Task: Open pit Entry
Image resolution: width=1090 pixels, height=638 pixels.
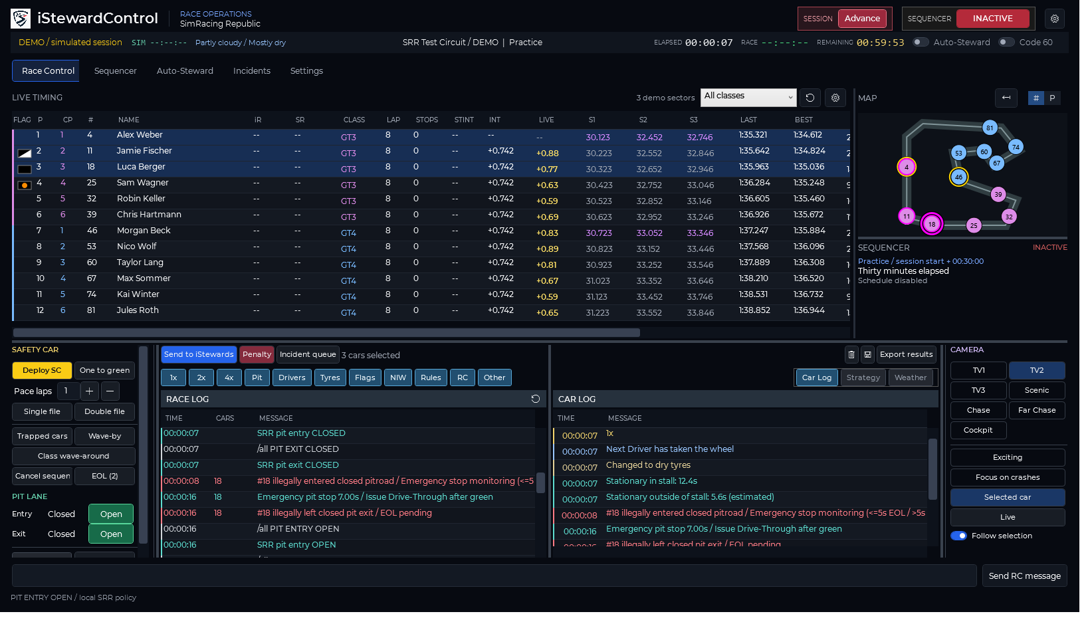Action: pyautogui.click(x=111, y=514)
